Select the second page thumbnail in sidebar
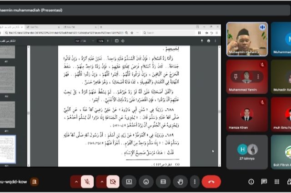 (7, 80)
